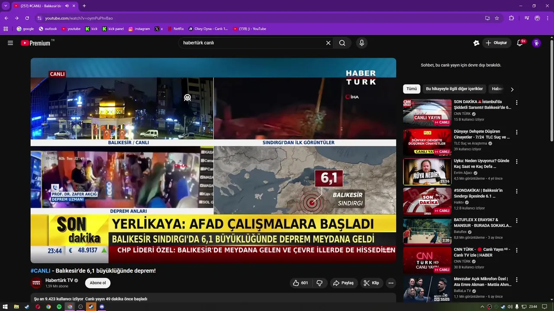Open the Netflix bookmark
Screen dimensions: 554x311
click(x=175, y=29)
